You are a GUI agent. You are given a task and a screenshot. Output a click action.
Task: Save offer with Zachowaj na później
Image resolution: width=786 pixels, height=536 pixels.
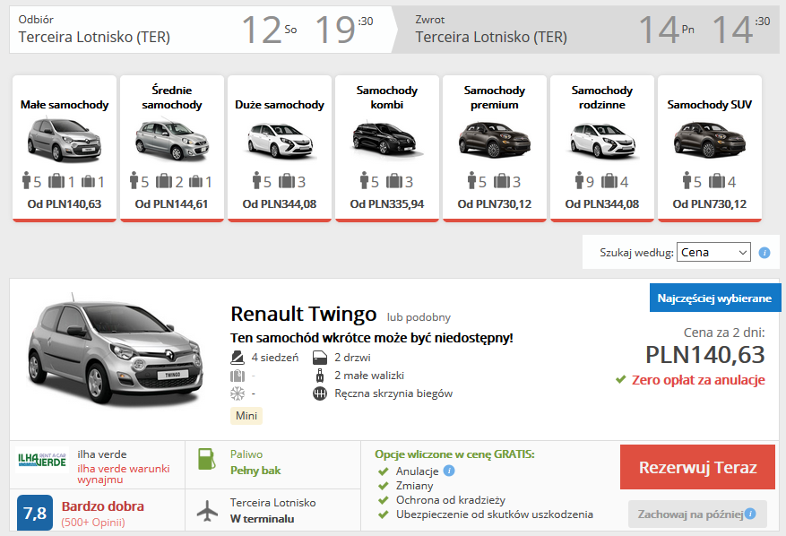(697, 514)
